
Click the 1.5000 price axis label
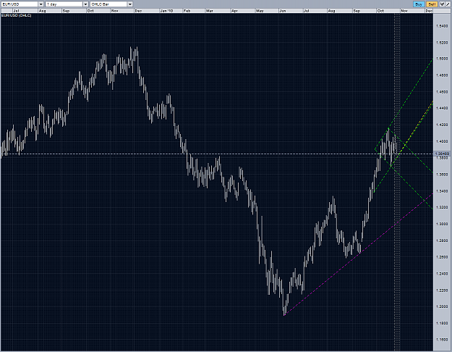442,59
